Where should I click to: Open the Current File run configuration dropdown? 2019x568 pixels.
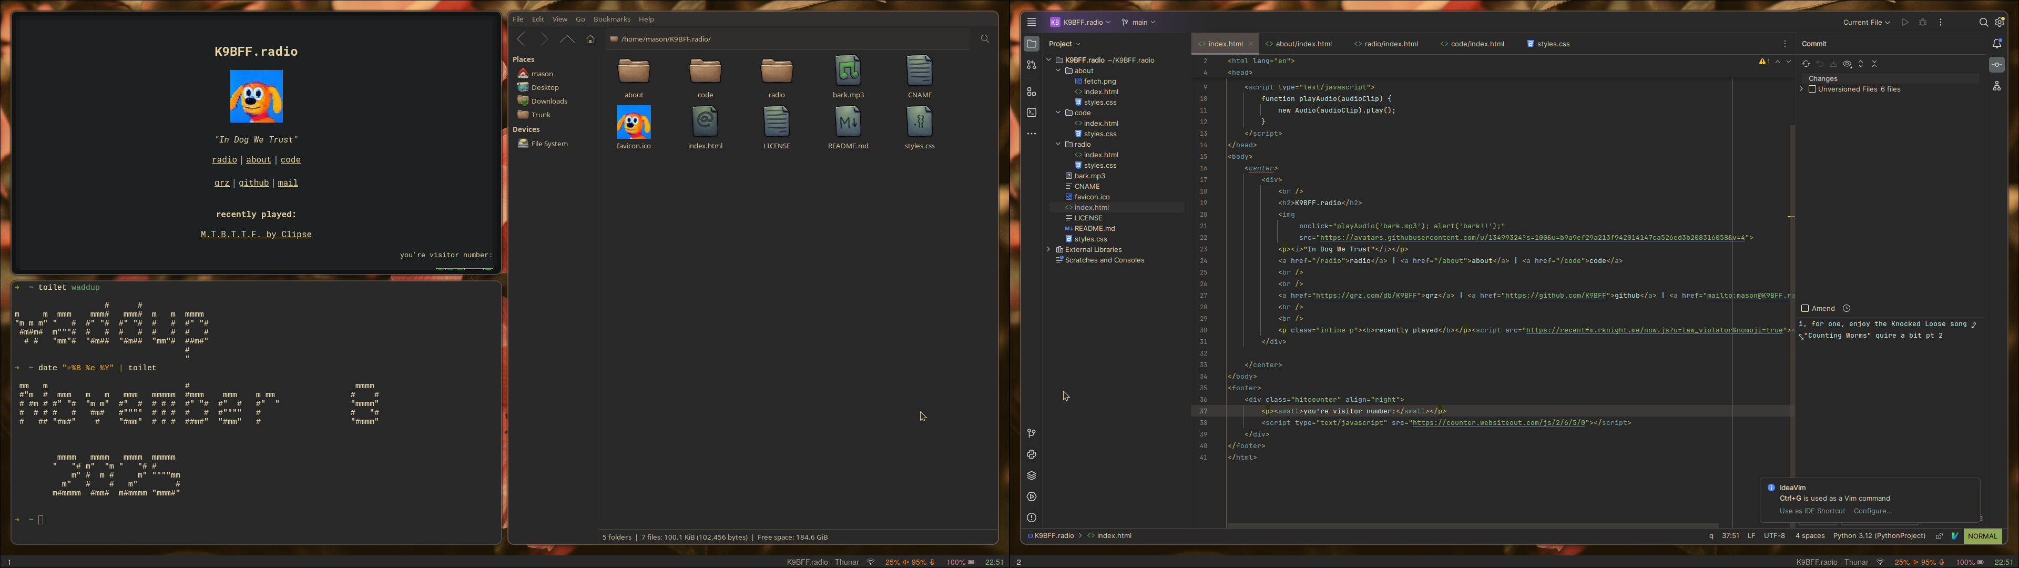(1865, 23)
